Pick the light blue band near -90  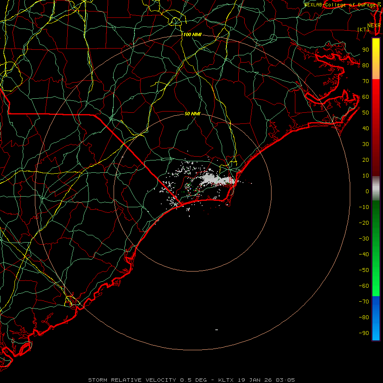pos(376,332)
